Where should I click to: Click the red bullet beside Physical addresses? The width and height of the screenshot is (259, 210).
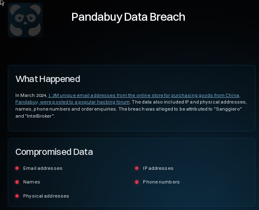tap(17, 196)
